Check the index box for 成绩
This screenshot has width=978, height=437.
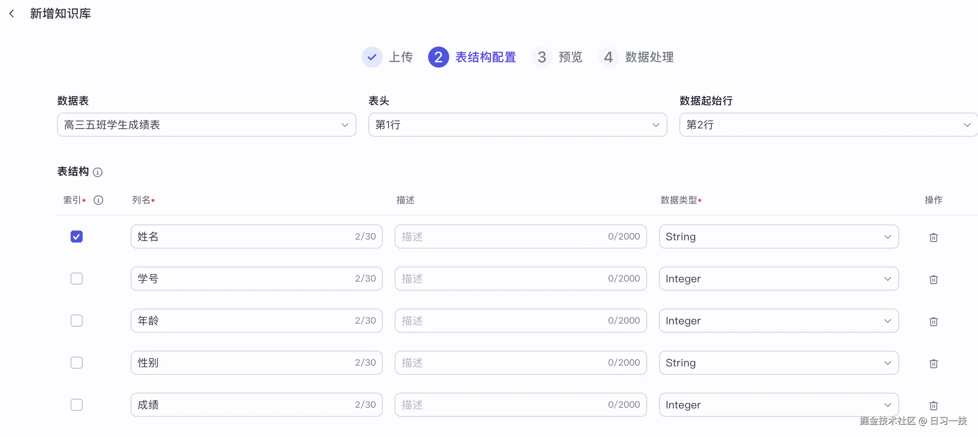76,405
